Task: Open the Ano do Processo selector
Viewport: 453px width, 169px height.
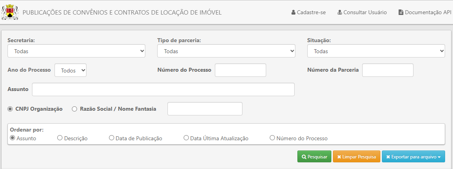Action: pos(70,71)
